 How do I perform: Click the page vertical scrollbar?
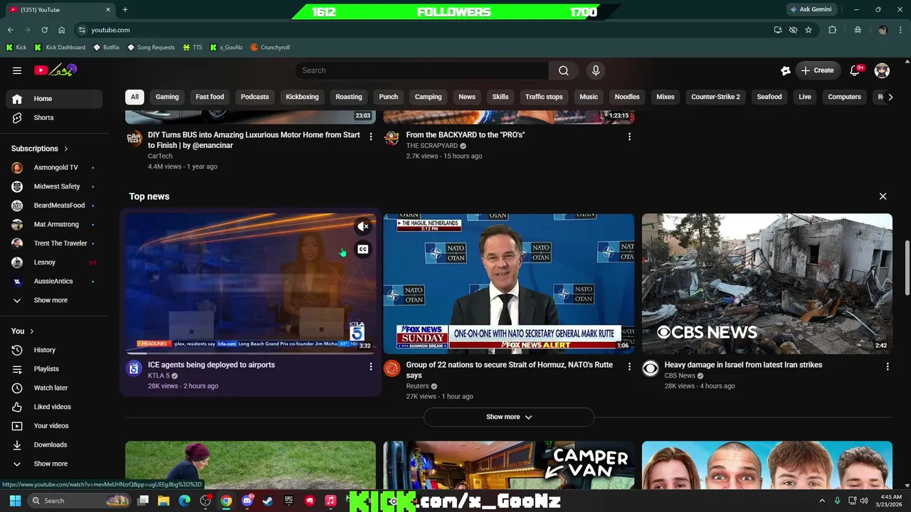907,267
